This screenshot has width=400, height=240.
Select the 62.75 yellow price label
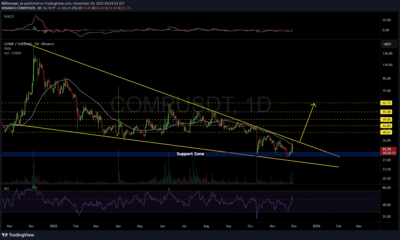click(x=386, y=103)
